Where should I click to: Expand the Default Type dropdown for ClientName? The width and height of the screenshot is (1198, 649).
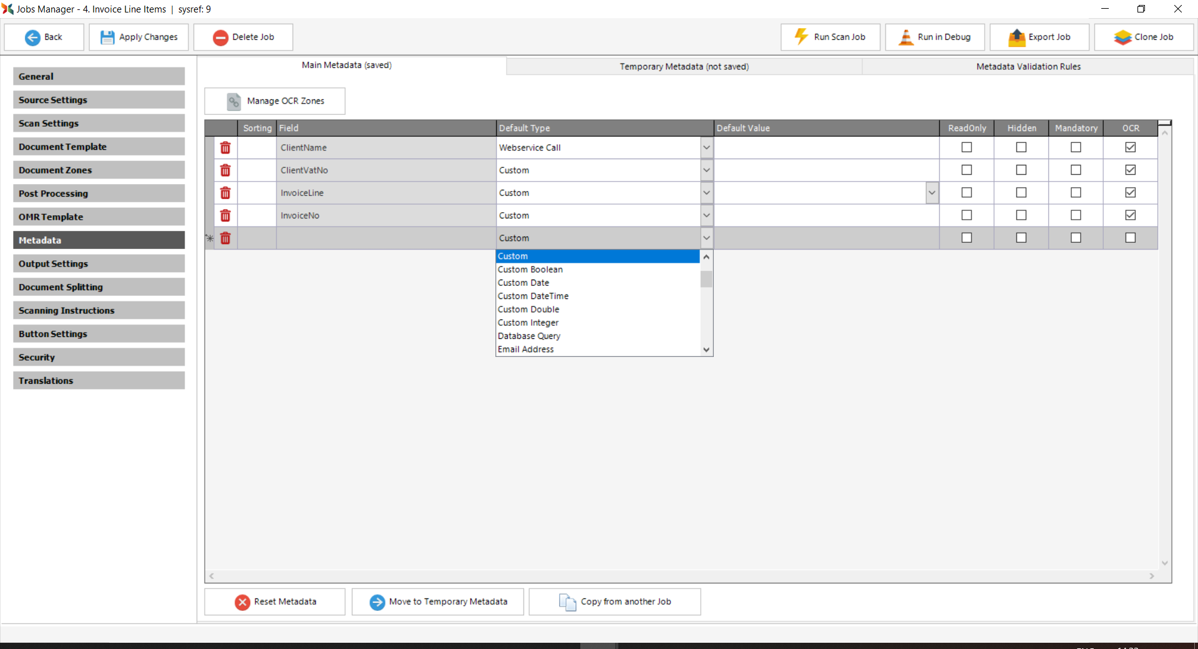pos(706,148)
